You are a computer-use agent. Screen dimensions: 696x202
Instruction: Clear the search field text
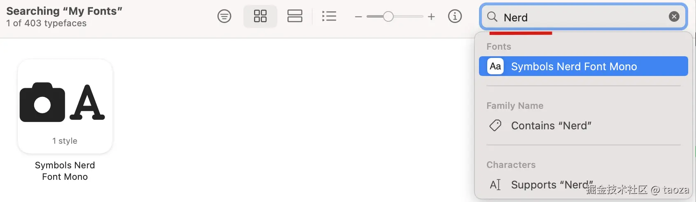pos(674,16)
